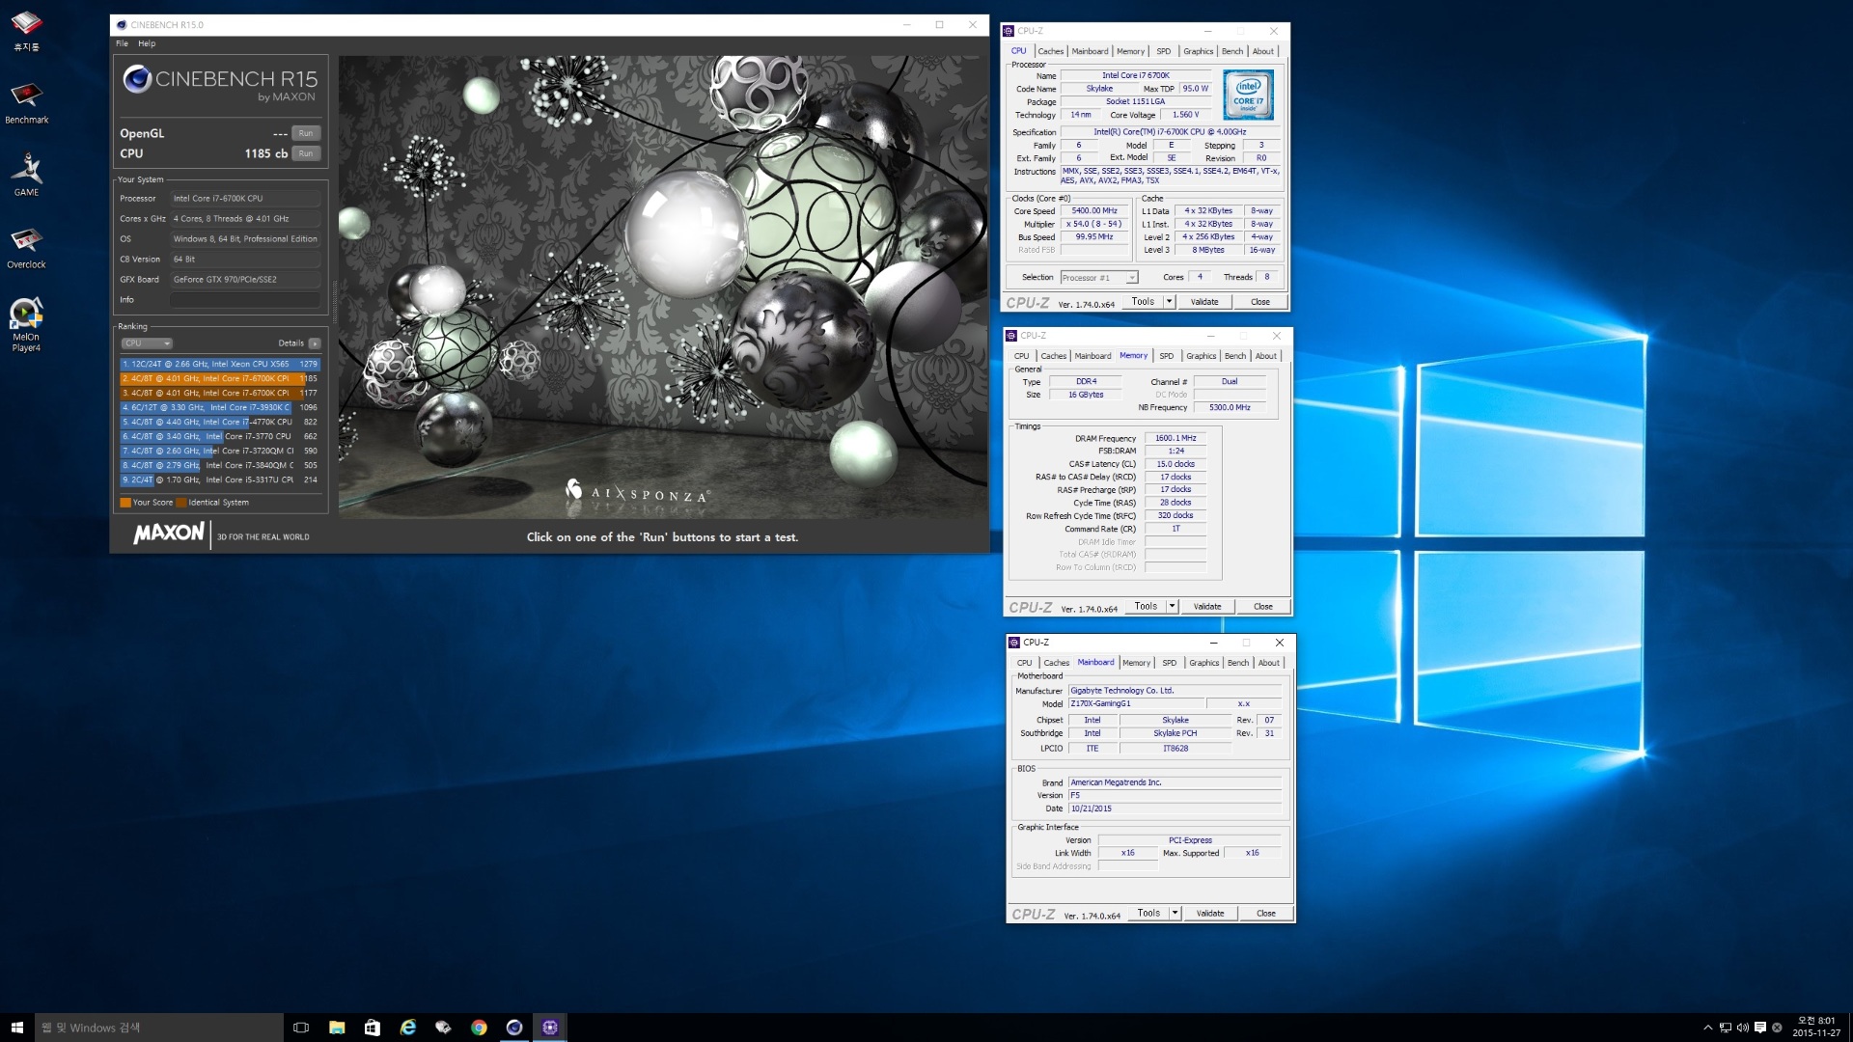
Task: Open Caches tab in top CPU-Z window
Action: 1050,51
